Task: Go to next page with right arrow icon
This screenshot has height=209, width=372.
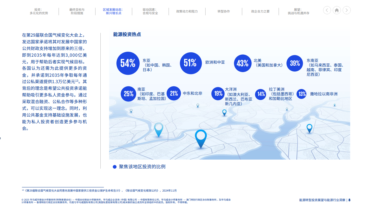Action: 346,10
